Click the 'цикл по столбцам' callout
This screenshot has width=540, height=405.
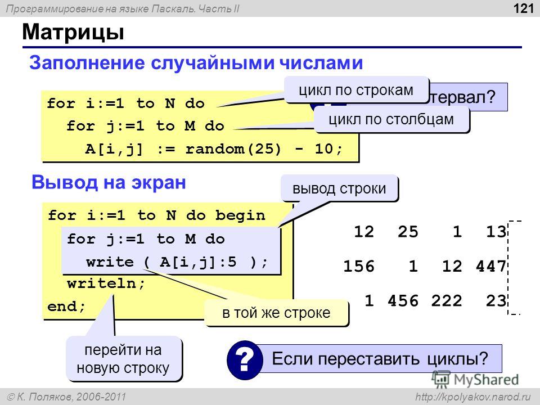[391, 119]
